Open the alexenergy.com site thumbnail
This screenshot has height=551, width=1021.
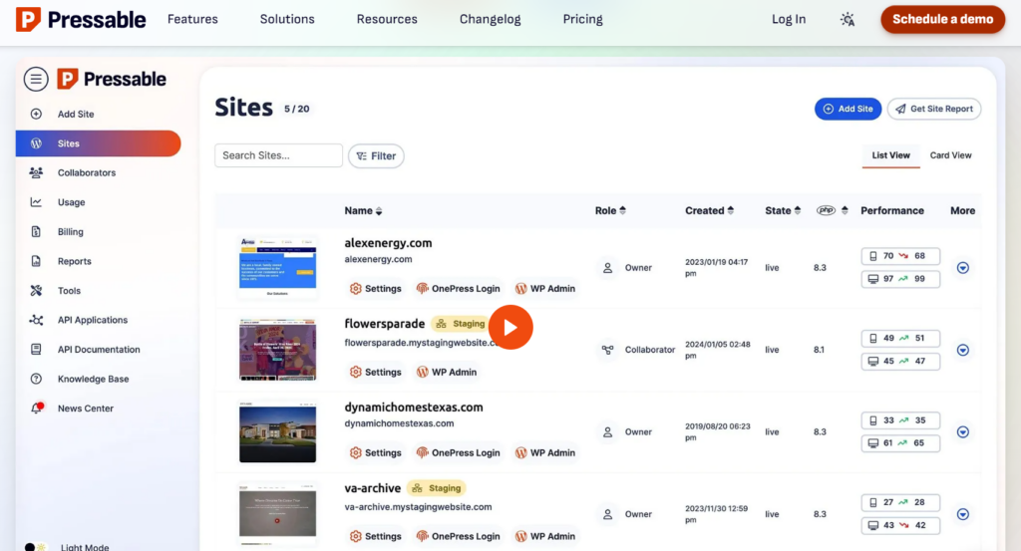pos(277,267)
